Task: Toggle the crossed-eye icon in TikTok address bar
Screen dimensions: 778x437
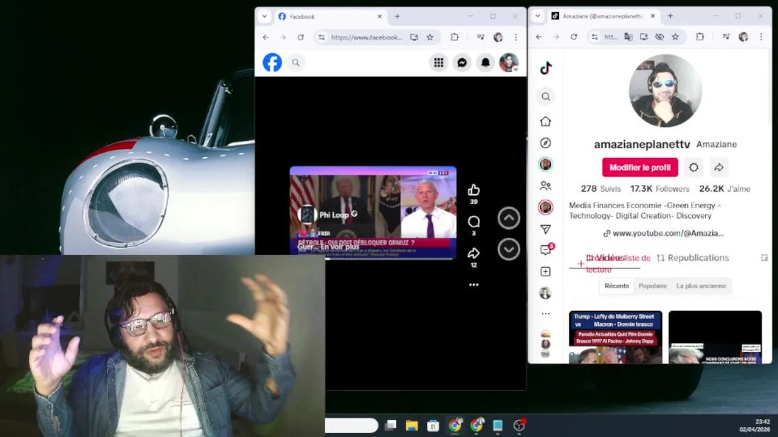Action: tap(659, 37)
